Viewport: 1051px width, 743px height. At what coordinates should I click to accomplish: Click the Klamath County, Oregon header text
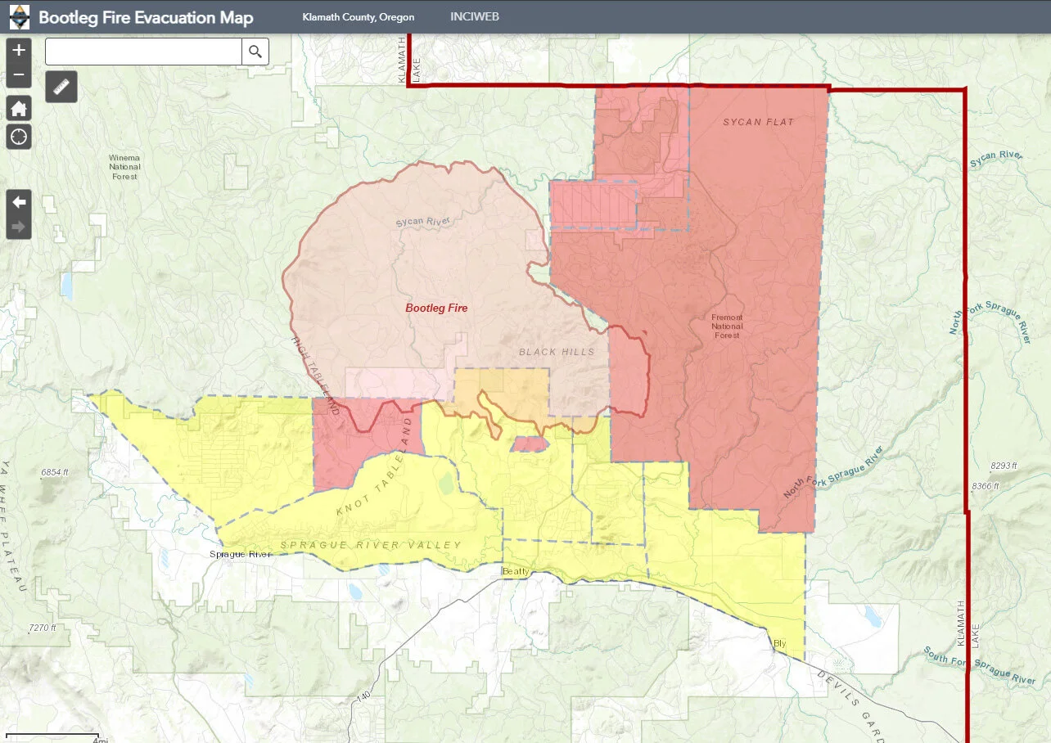click(x=359, y=17)
